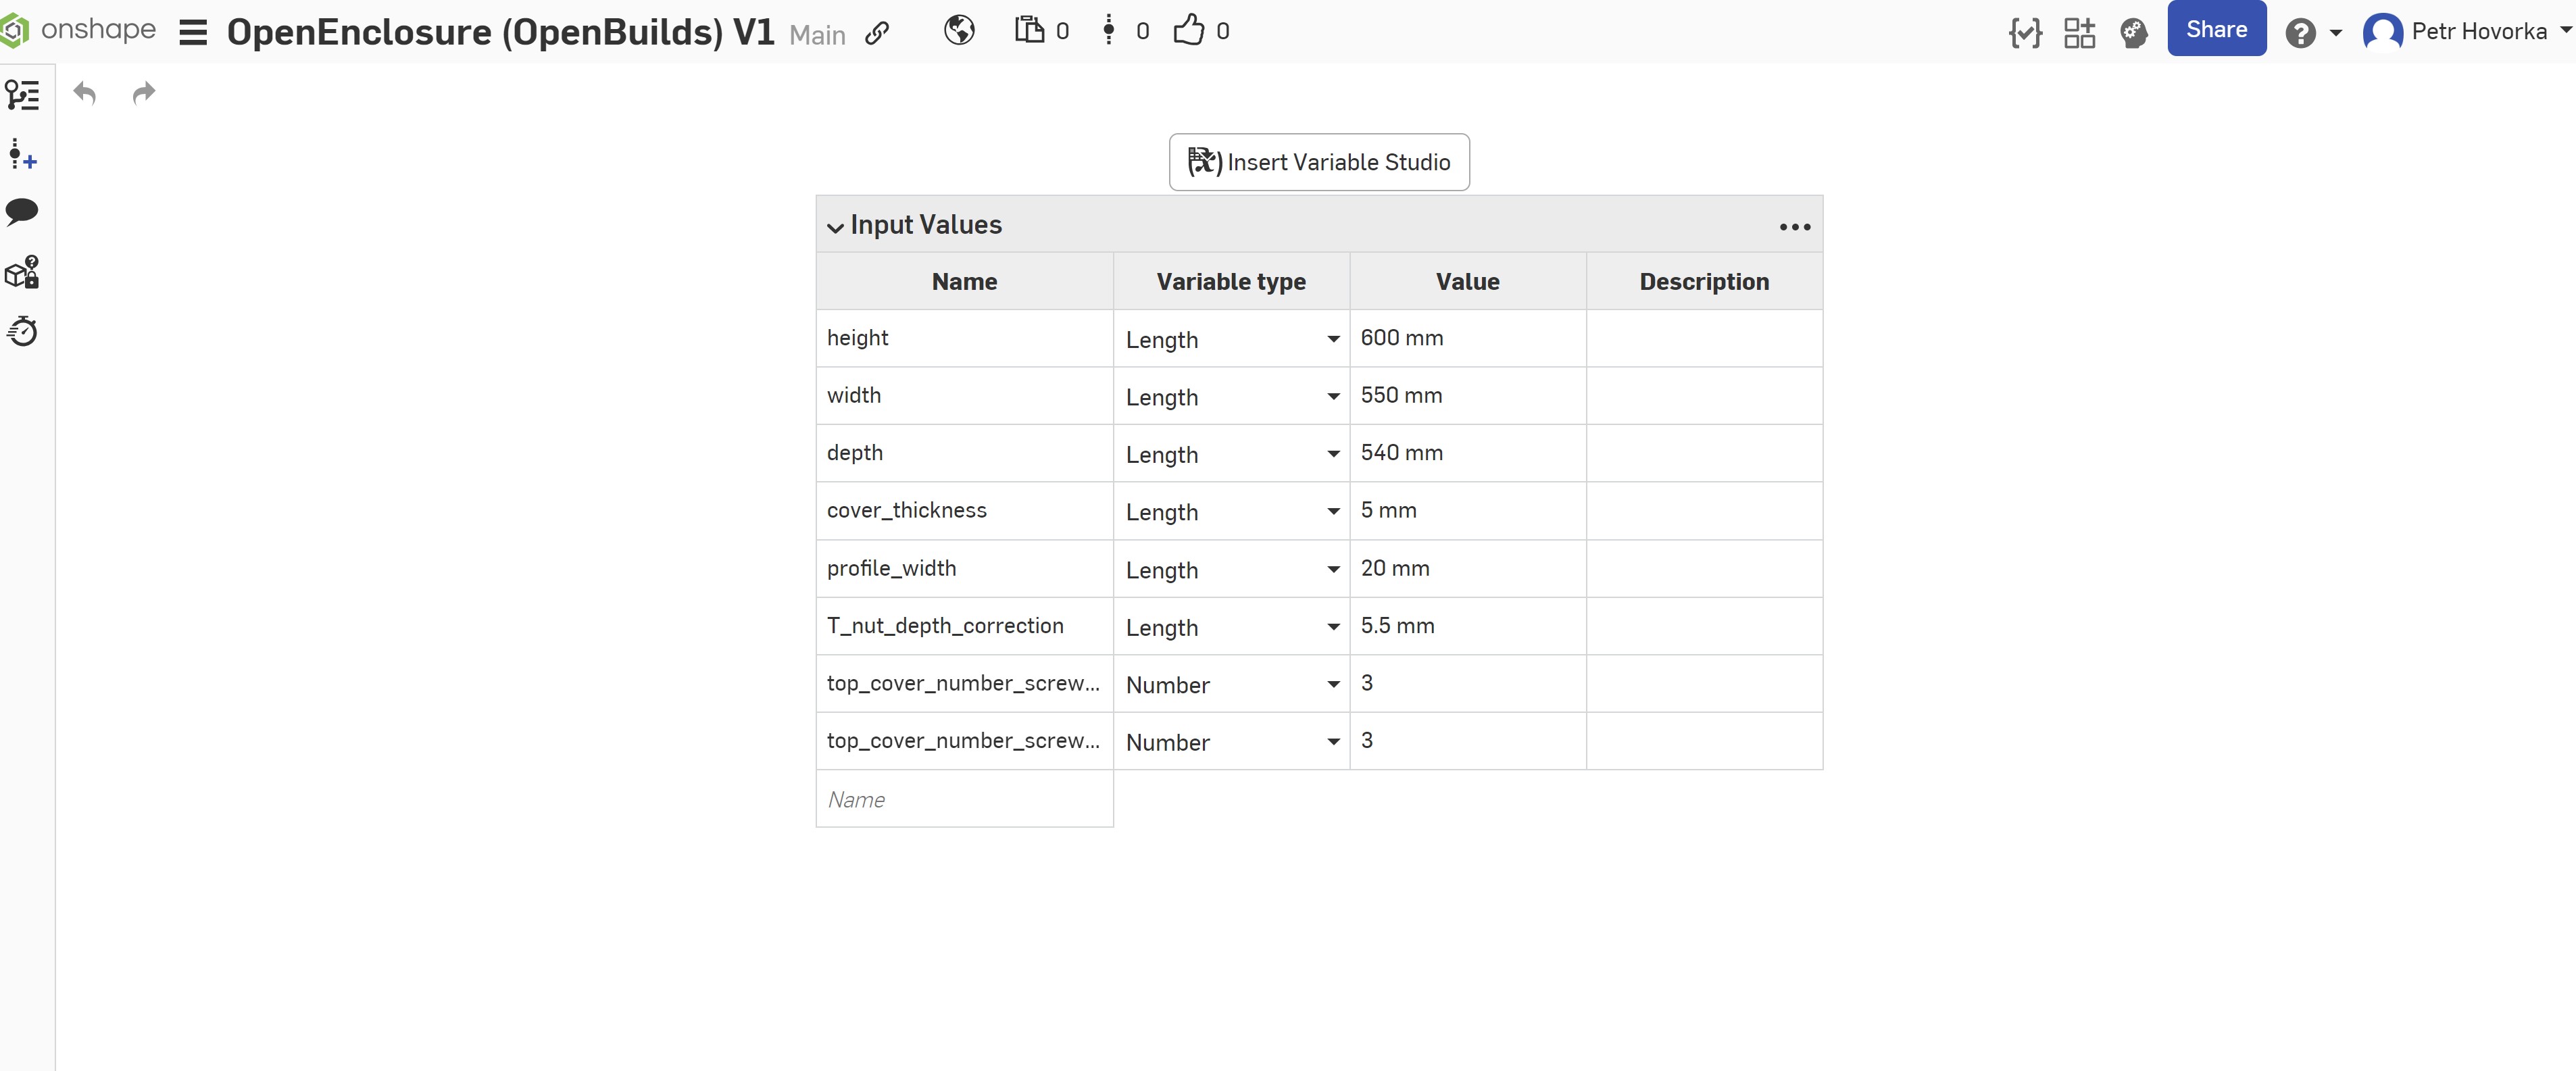This screenshot has height=1071, width=2576.
Task: Open variable type dropdown for T_nut_depth_correction
Action: 1232,627
